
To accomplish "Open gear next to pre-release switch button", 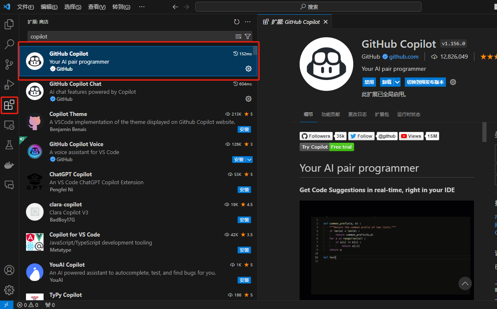I will pyautogui.click(x=453, y=82).
